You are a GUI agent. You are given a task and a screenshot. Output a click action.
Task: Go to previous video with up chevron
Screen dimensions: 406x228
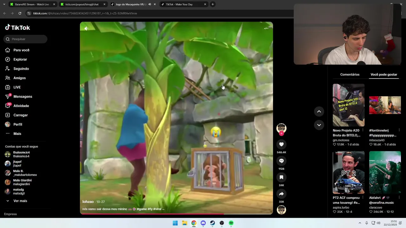click(319, 111)
